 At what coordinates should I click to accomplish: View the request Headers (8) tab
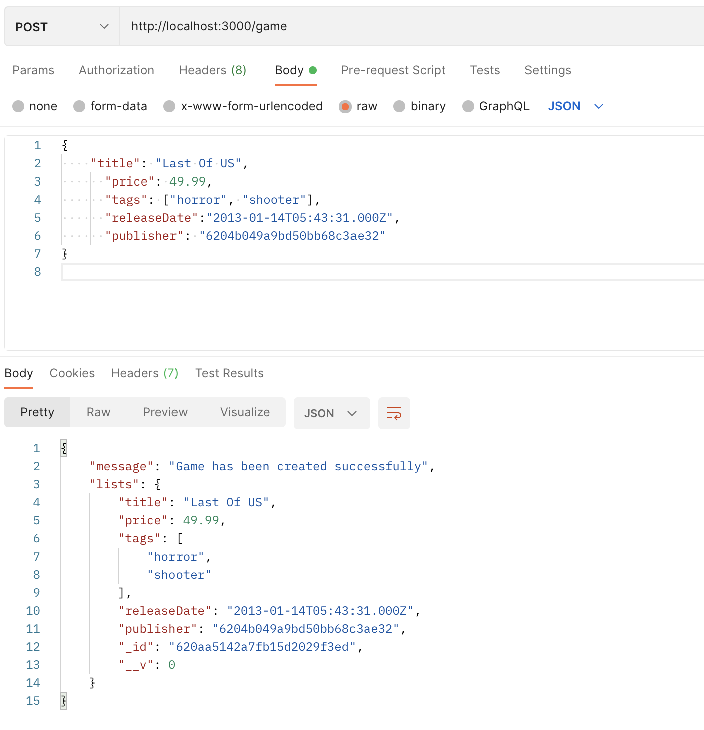click(x=212, y=70)
